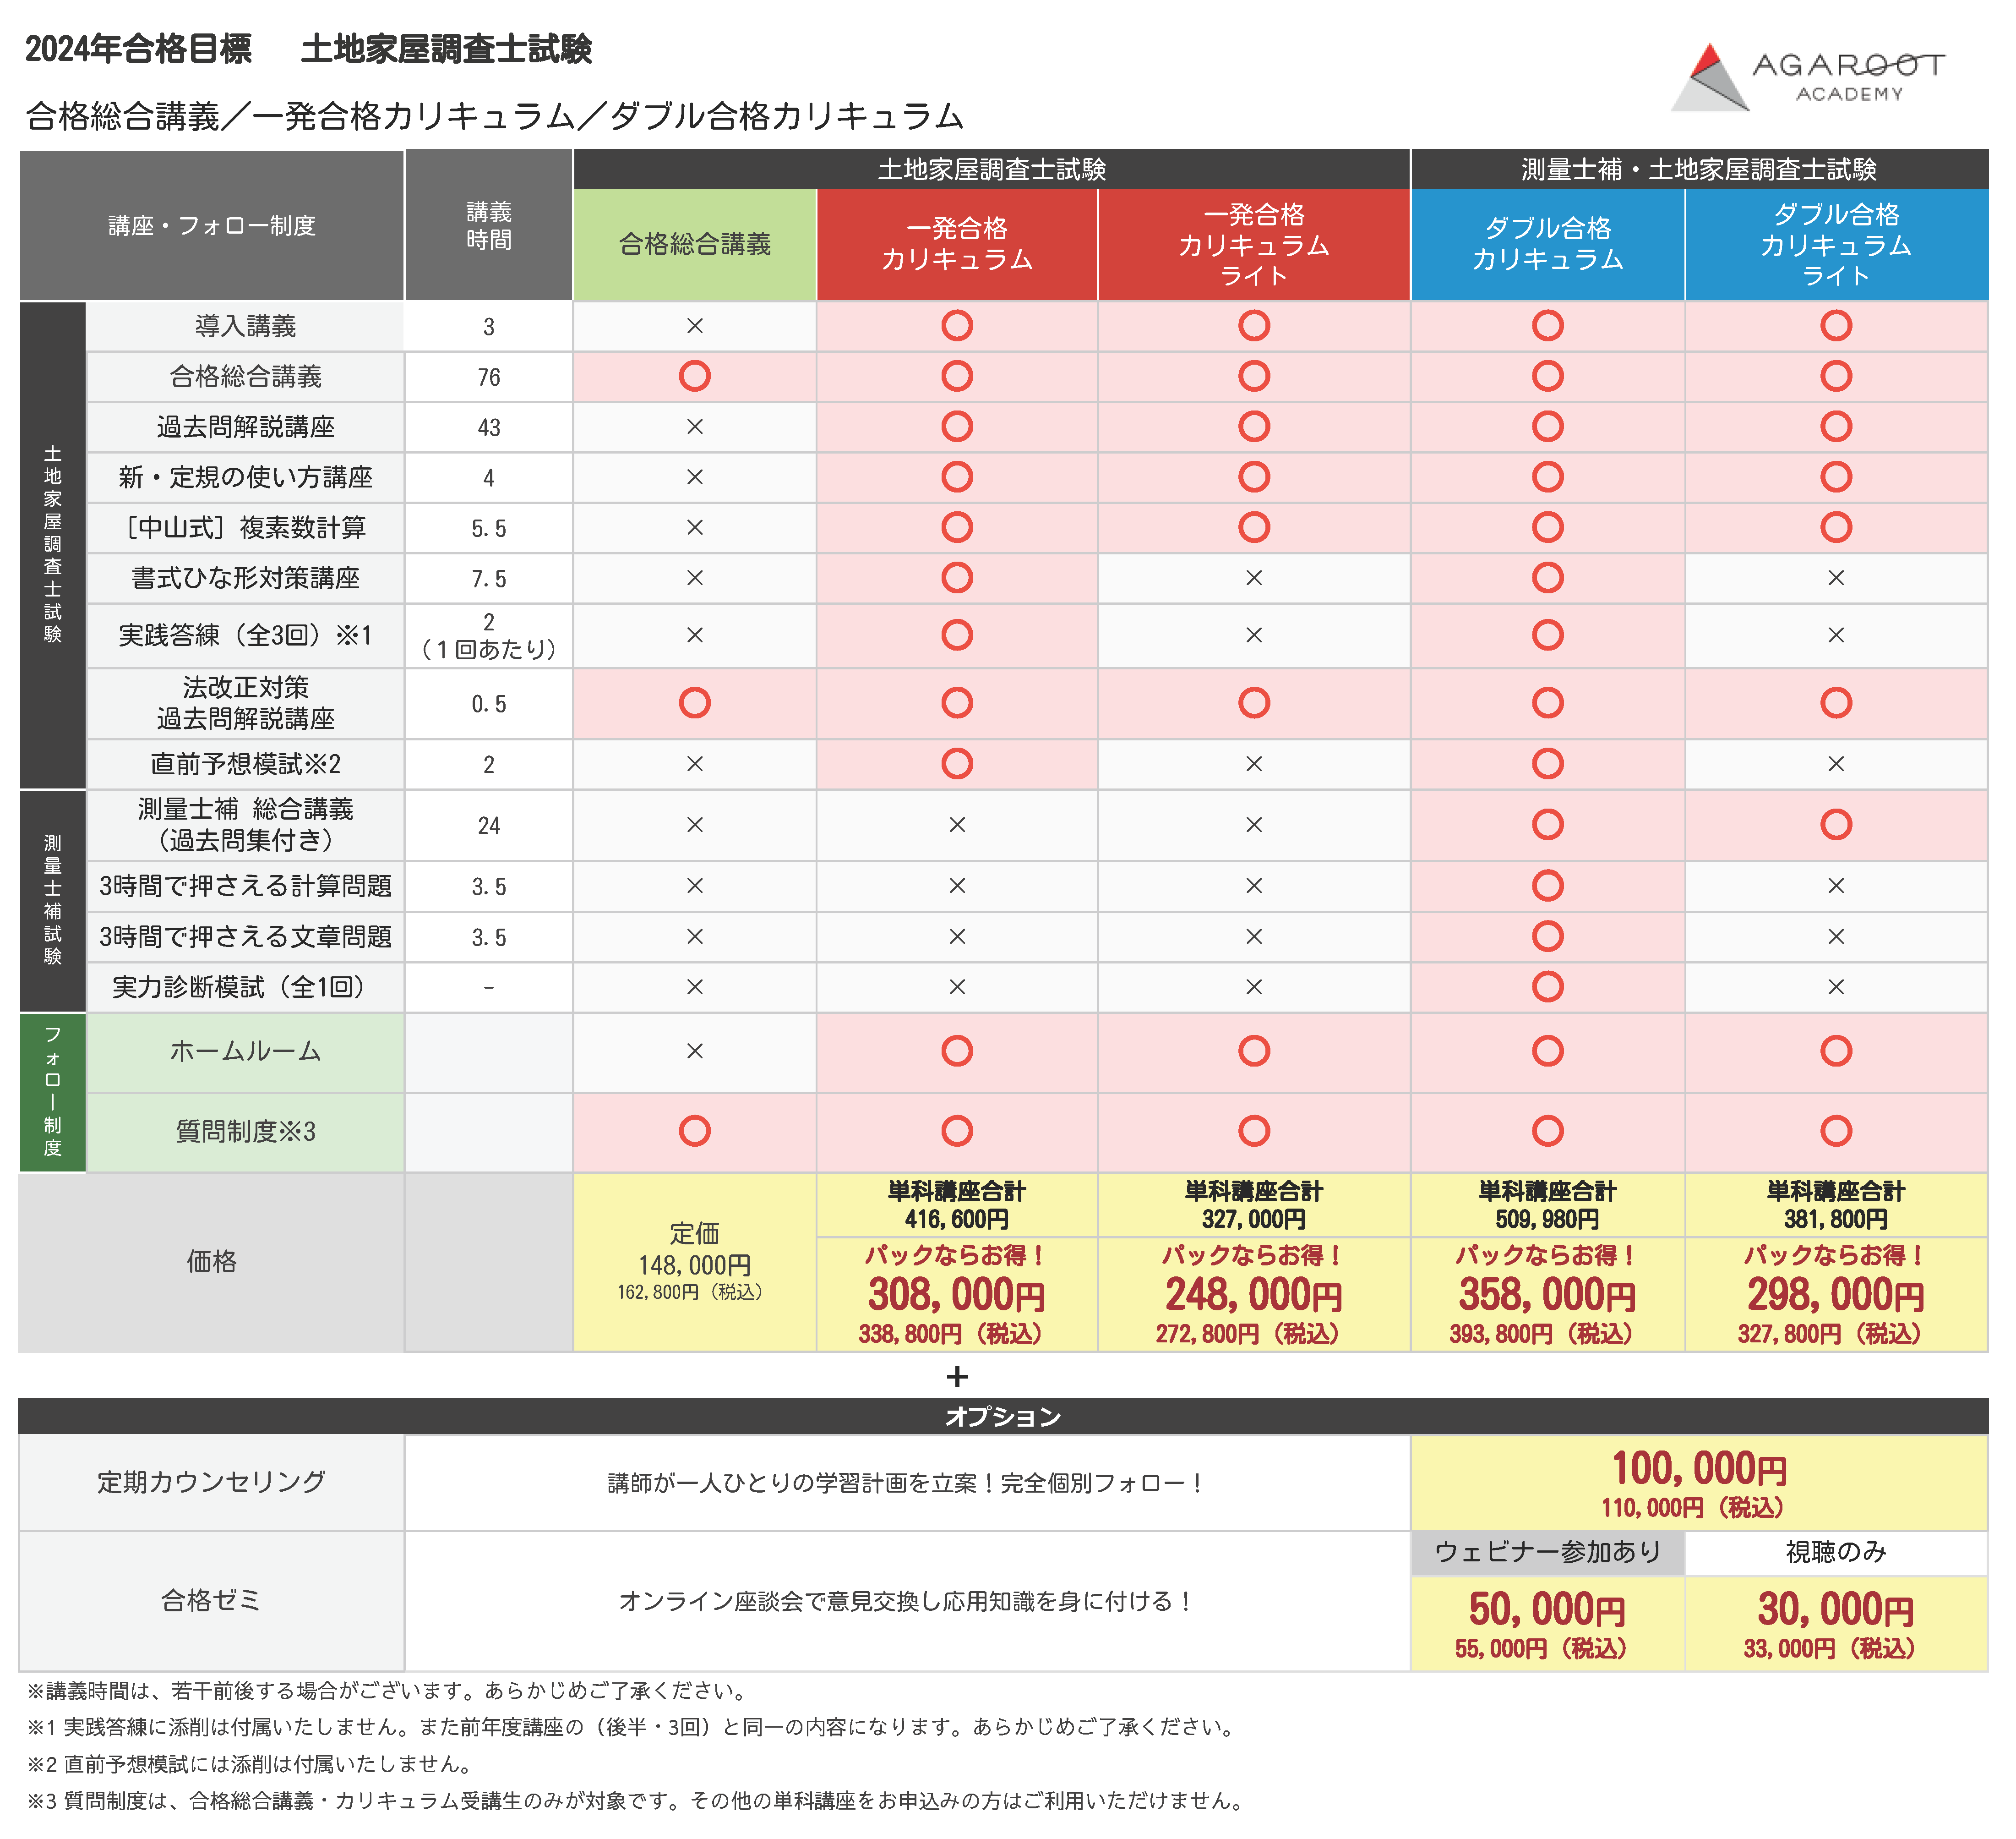Click the plus sign above オプション
The height and width of the screenshot is (1839, 2016).
click(x=957, y=1377)
